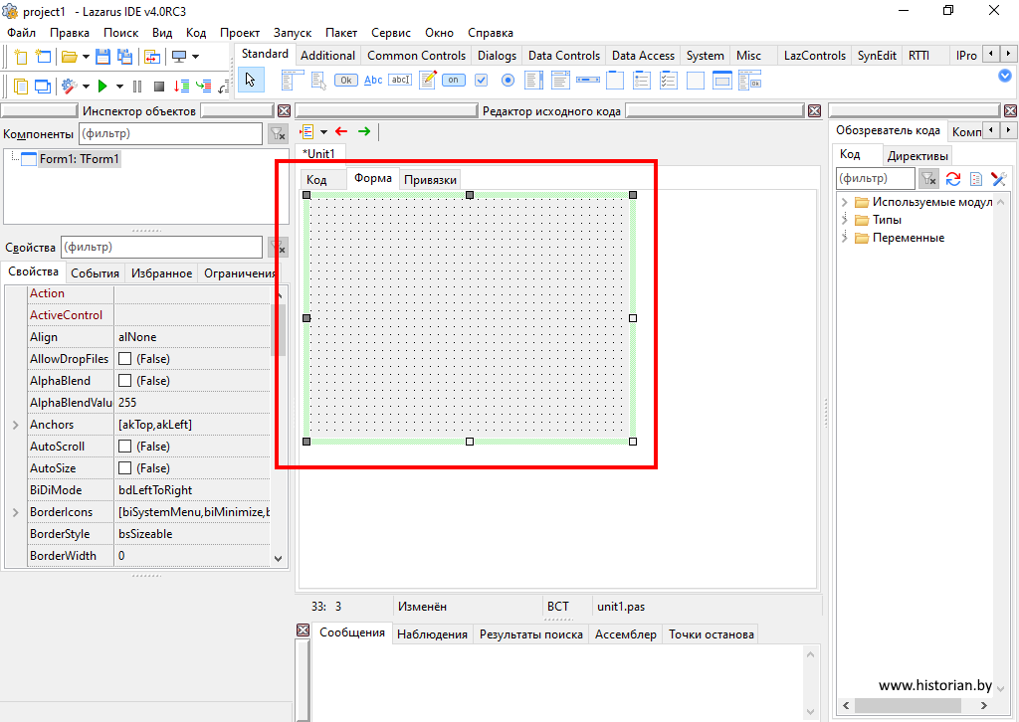
Task: Enable the AutoSize property checkbox
Action: pos(125,468)
